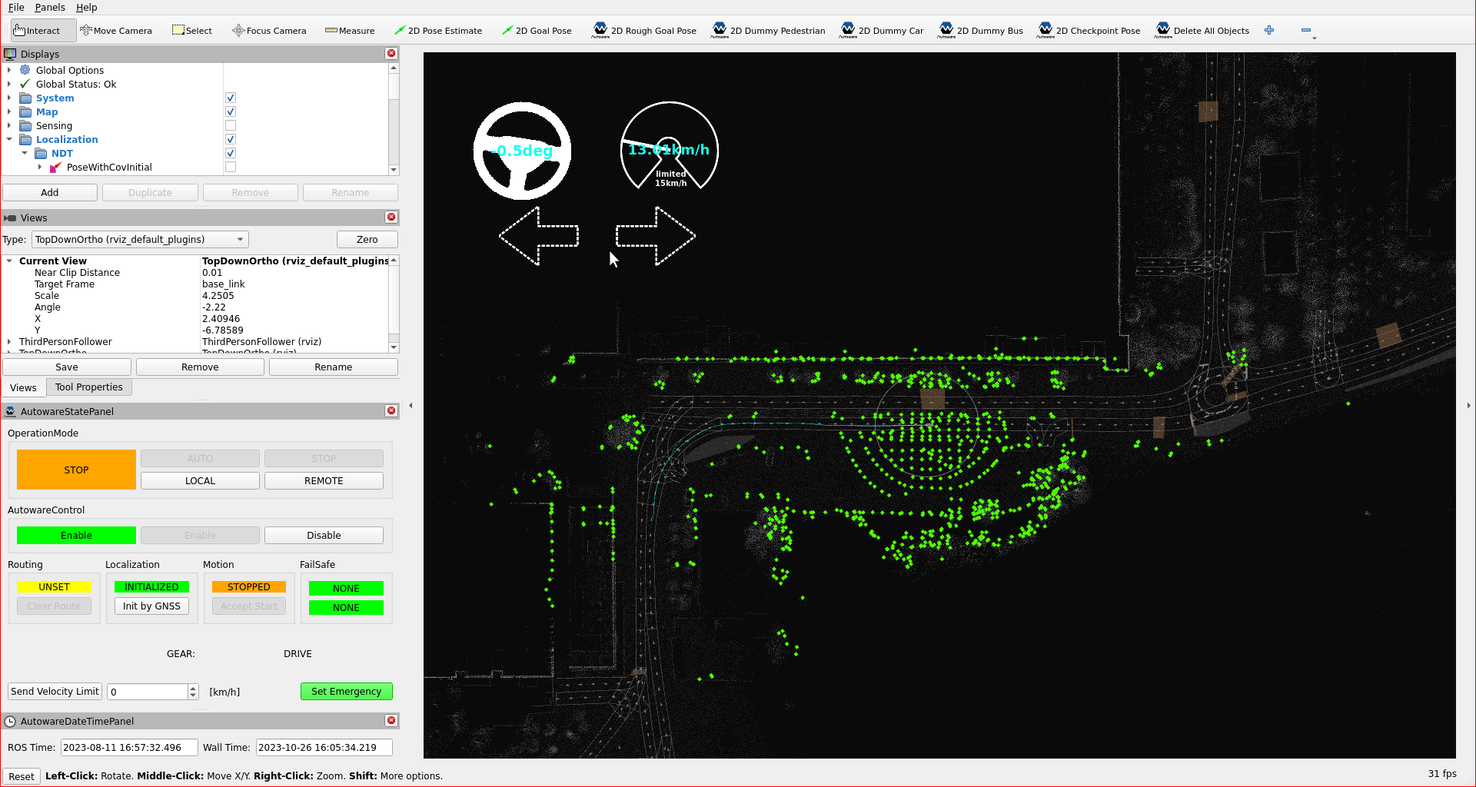Choose the 2D Goal Pose tool

pyautogui.click(x=536, y=31)
